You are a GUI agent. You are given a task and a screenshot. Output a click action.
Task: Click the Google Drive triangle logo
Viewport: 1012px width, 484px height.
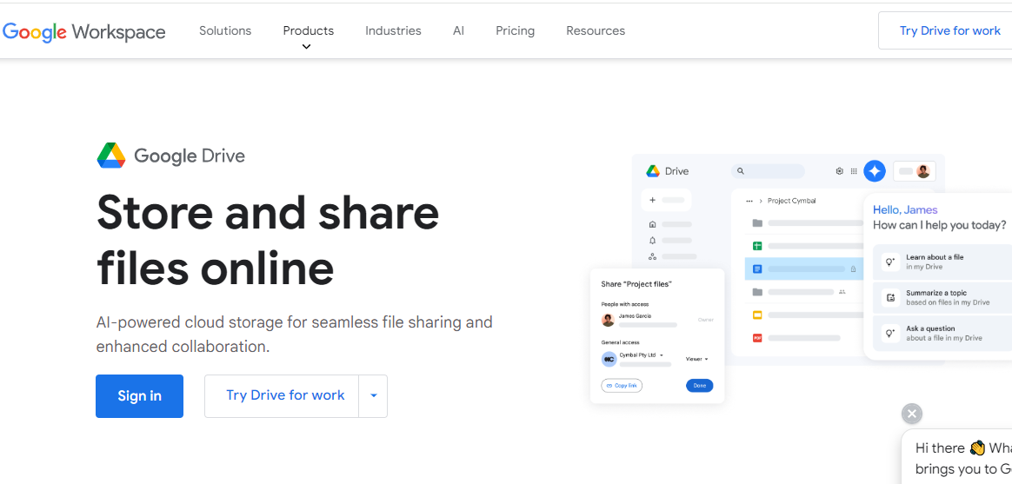111,156
